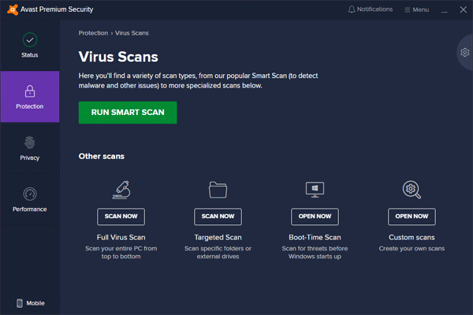Open scan settings gear icon on right edge

(465, 53)
